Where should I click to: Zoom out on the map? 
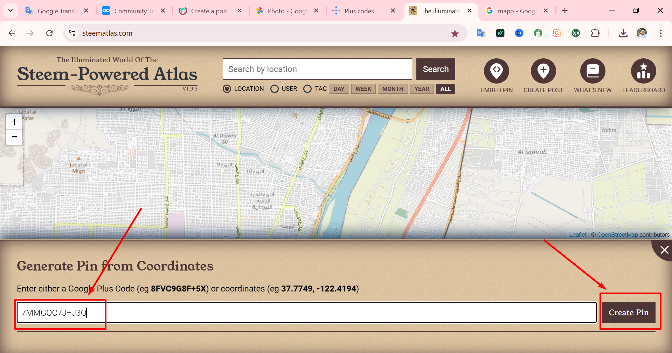[x=14, y=137]
